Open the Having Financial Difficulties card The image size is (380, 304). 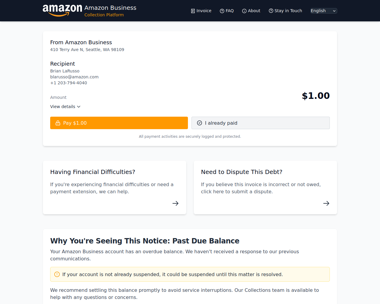pyautogui.click(x=115, y=187)
